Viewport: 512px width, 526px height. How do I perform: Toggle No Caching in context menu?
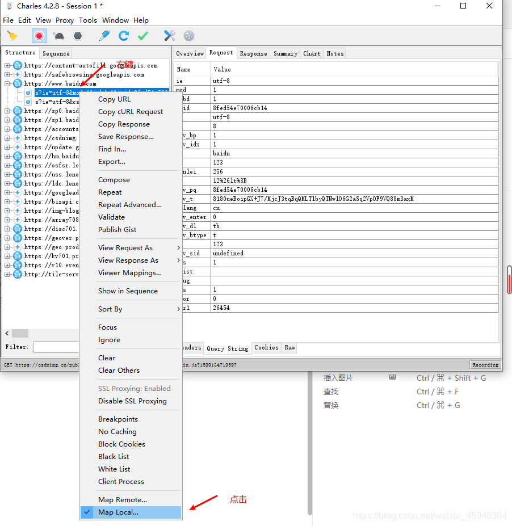pos(131,431)
